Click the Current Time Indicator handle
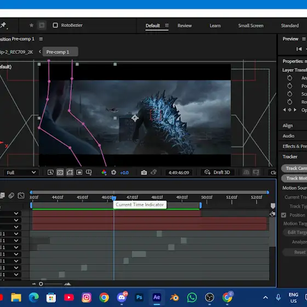The height and width of the screenshot is (307, 307). [x=114, y=198]
